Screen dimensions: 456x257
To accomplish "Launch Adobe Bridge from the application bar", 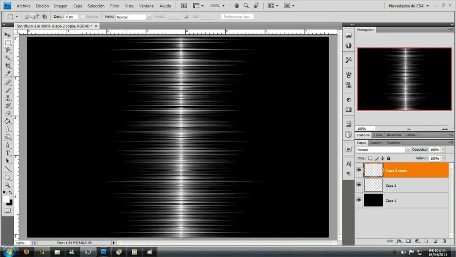I will tap(184, 5).
